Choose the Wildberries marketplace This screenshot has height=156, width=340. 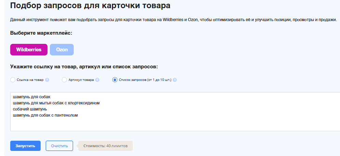click(x=29, y=50)
